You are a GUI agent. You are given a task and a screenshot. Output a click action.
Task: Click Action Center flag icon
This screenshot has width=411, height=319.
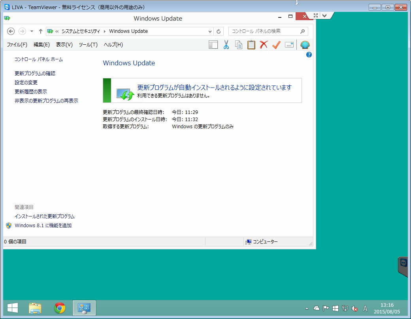point(326,308)
